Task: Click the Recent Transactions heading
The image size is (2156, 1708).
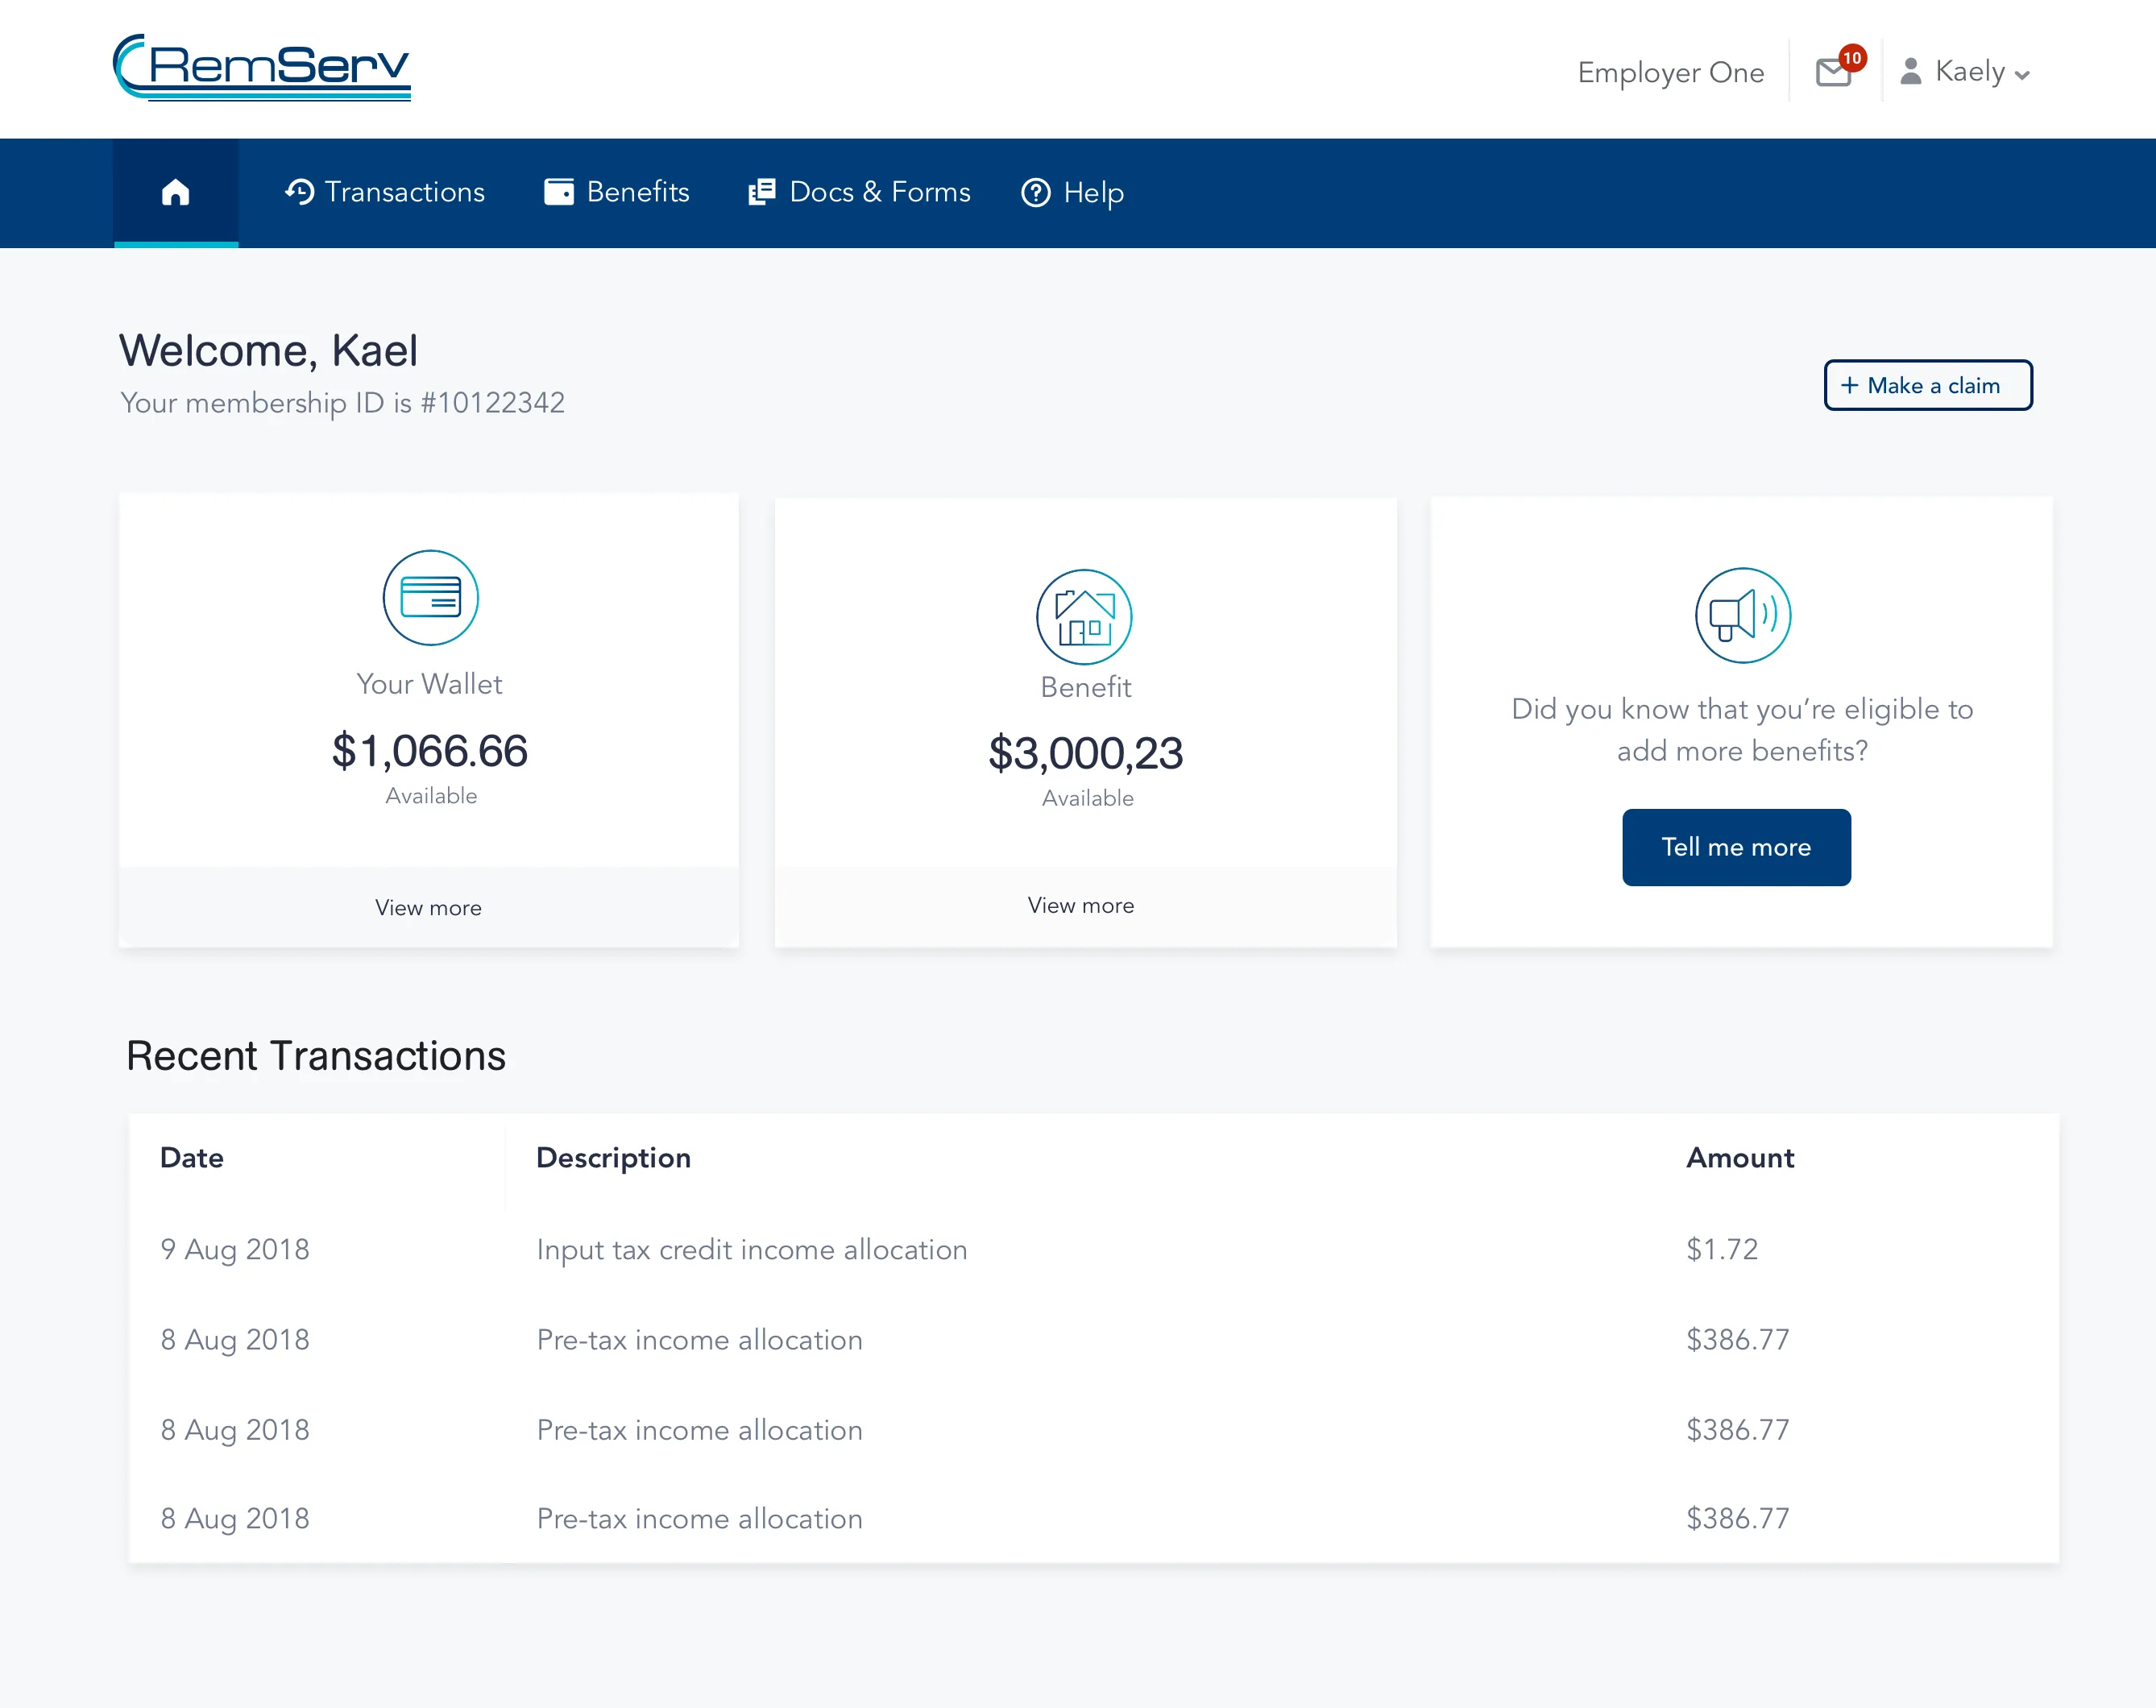Action: pos(316,1056)
